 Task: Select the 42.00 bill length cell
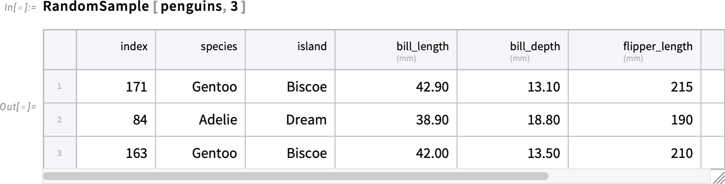pyautogui.click(x=396, y=153)
